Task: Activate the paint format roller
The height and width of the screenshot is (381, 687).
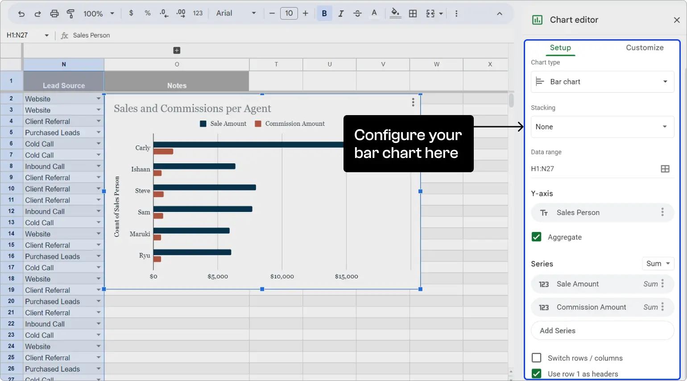Action: pyautogui.click(x=70, y=13)
